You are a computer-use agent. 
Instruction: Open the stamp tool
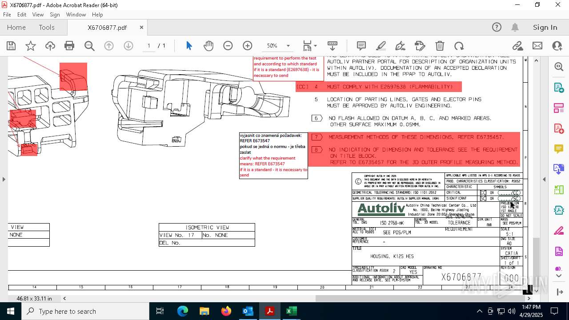click(420, 46)
